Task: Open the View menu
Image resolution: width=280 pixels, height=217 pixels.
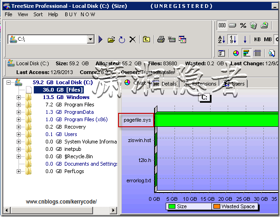Action: (x=23, y=14)
